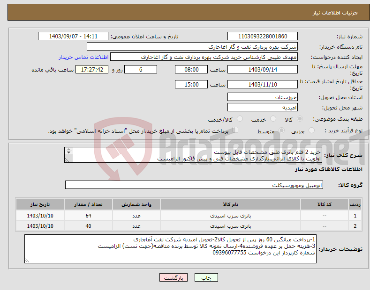Click the buyer organization name field
Image resolution: width=370 pixels, height=290 pixels.
pyautogui.click(x=192, y=47)
